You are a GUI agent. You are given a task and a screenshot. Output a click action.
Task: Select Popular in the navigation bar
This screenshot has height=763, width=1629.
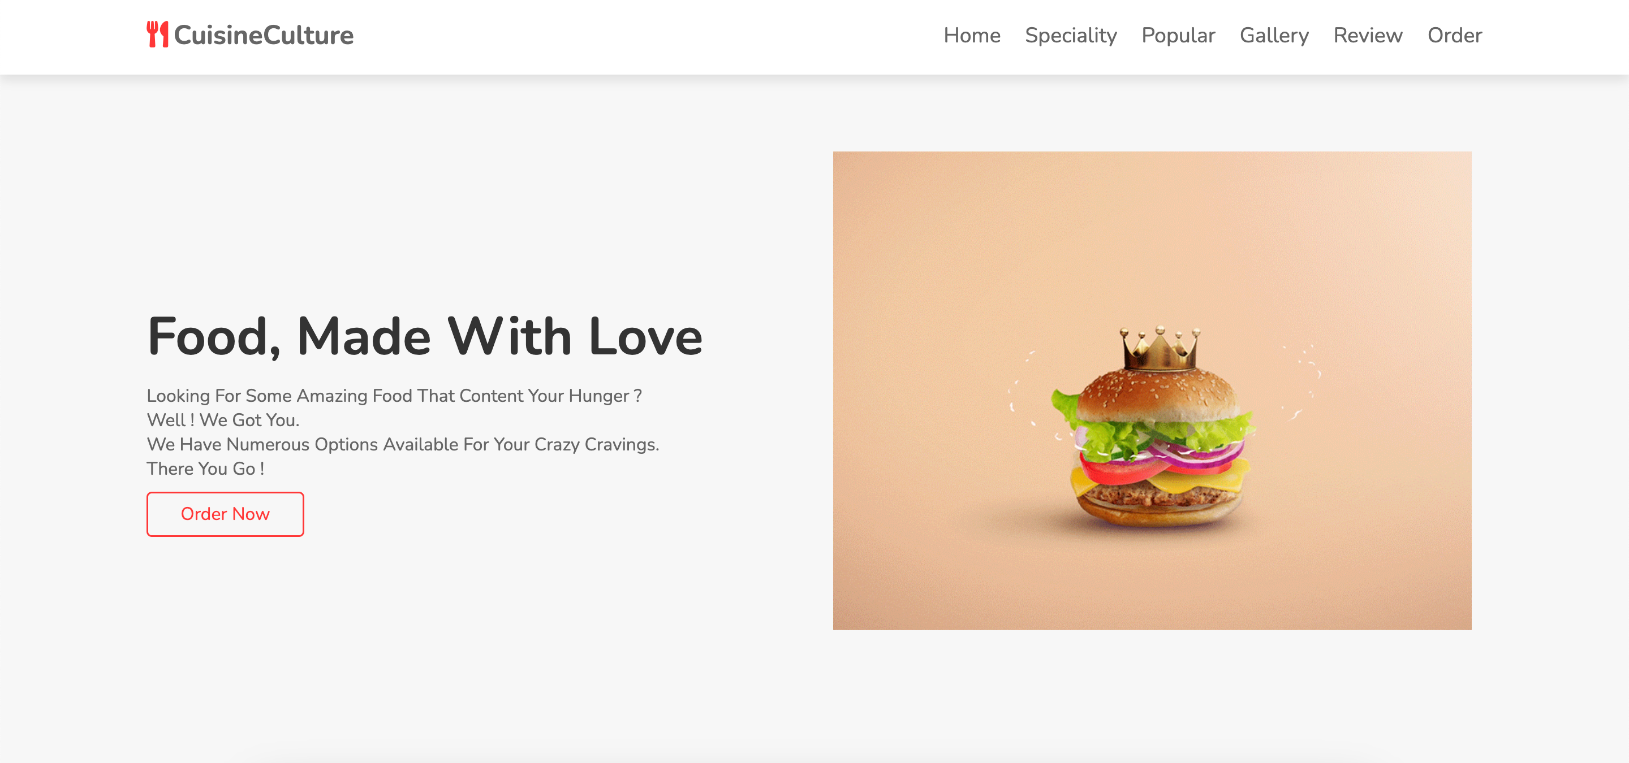pyautogui.click(x=1178, y=36)
